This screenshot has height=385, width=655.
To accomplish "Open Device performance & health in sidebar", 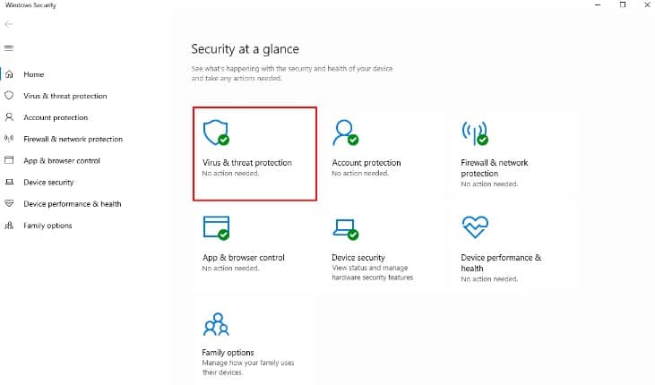I will pos(73,204).
